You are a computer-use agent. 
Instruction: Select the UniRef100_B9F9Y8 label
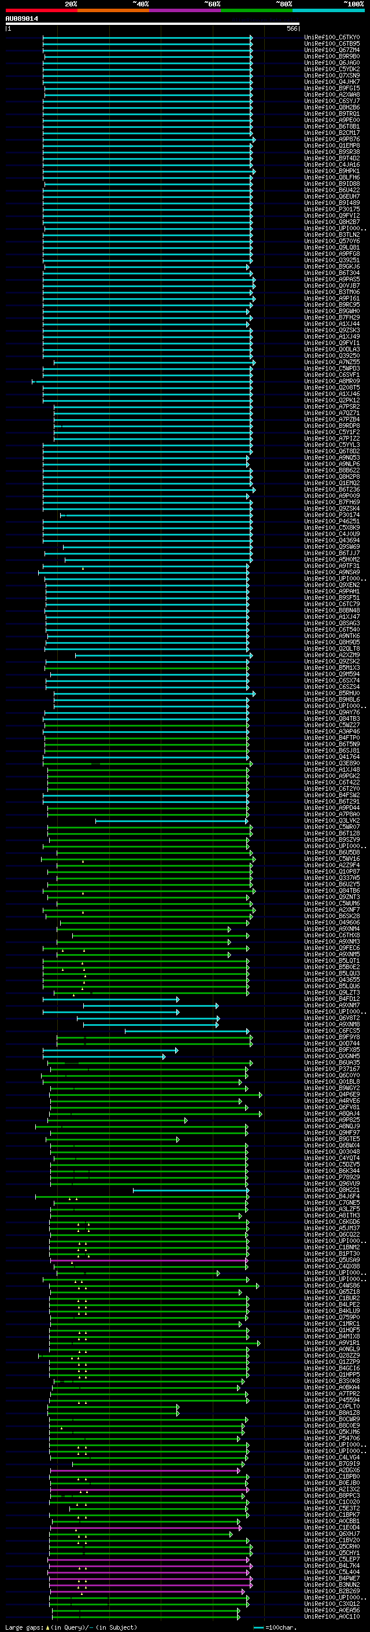[x=332, y=1037]
